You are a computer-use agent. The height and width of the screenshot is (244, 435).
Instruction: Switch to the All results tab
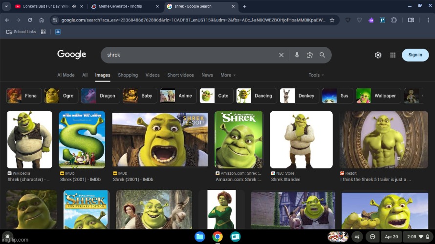pos(85,75)
